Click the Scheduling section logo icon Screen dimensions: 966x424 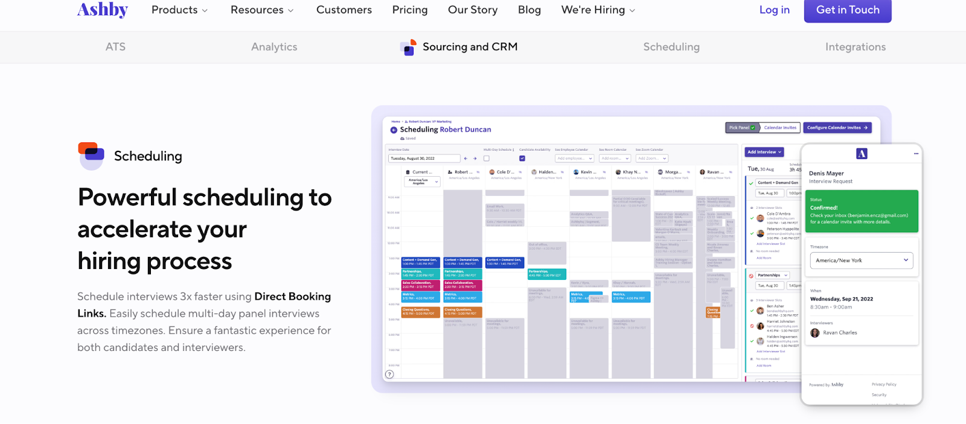coord(91,156)
